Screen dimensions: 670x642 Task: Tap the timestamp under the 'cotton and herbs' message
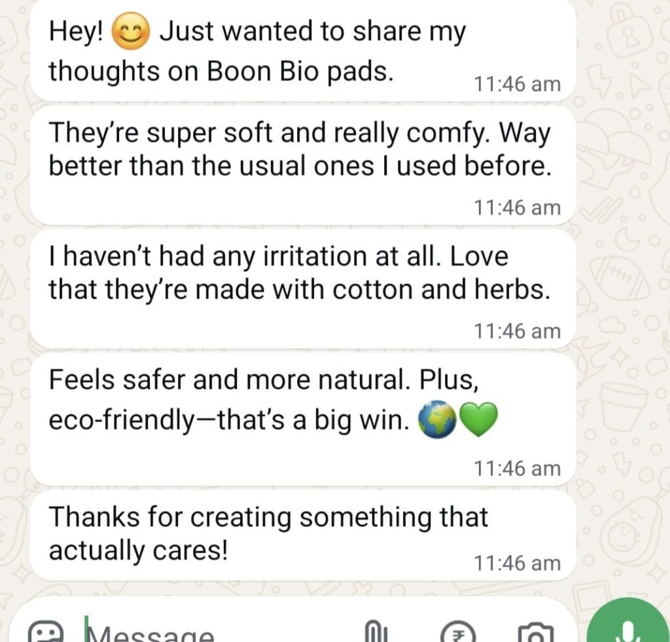coord(517,331)
